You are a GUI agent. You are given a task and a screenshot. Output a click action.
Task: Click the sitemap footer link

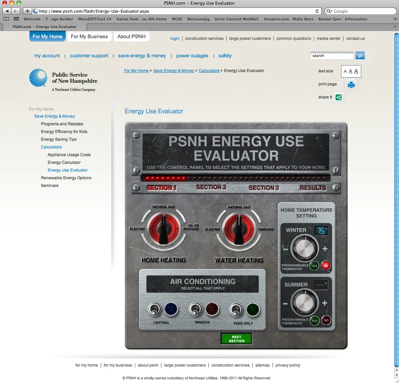click(263, 365)
